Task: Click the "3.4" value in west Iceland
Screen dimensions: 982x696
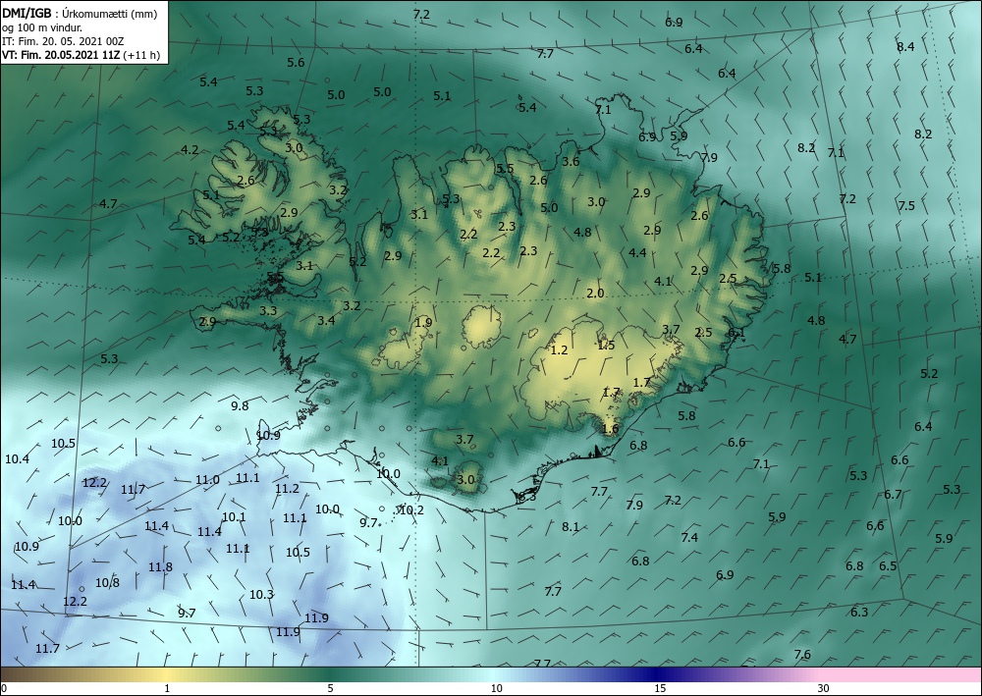Action: 326,321
